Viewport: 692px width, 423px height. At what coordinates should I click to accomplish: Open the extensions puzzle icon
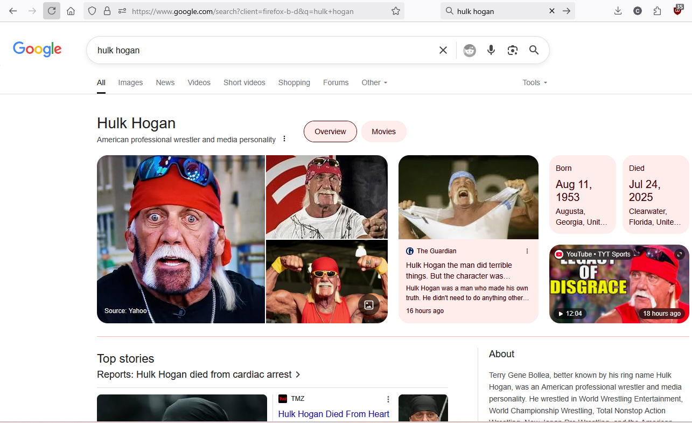[657, 11]
